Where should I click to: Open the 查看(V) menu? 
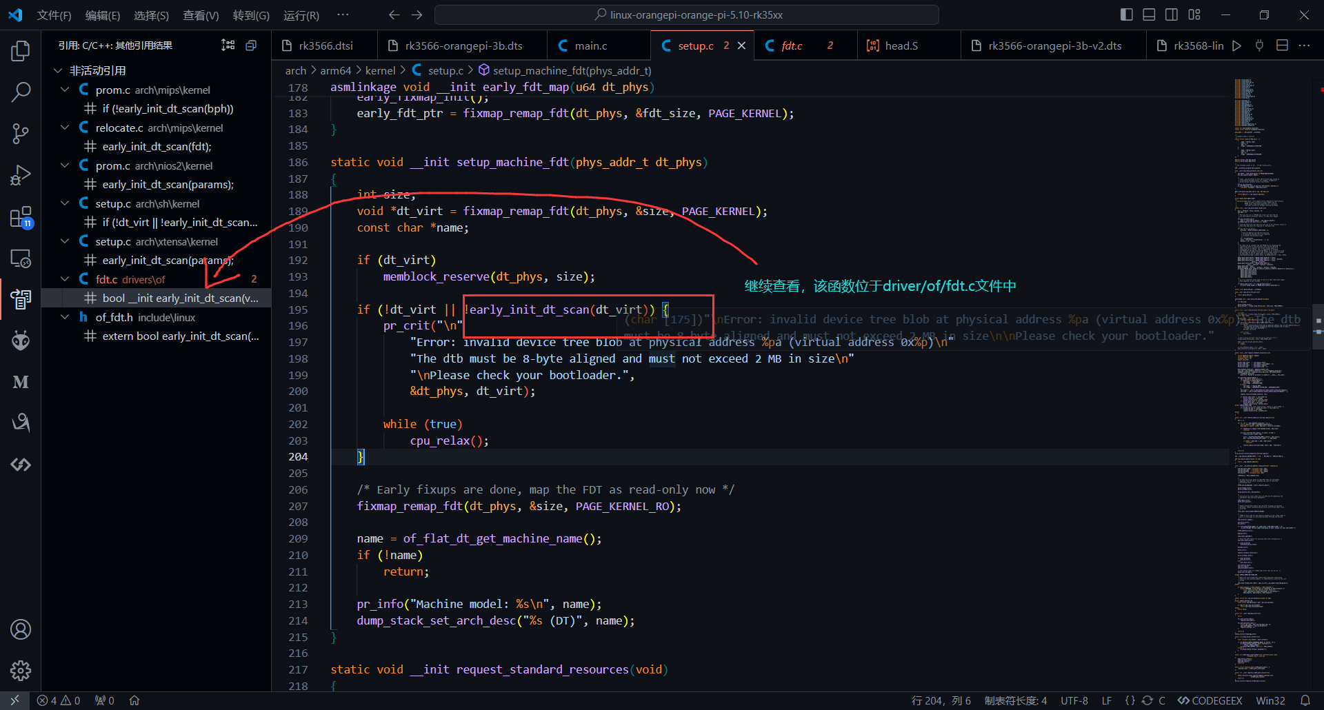pyautogui.click(x=201, y=15)
